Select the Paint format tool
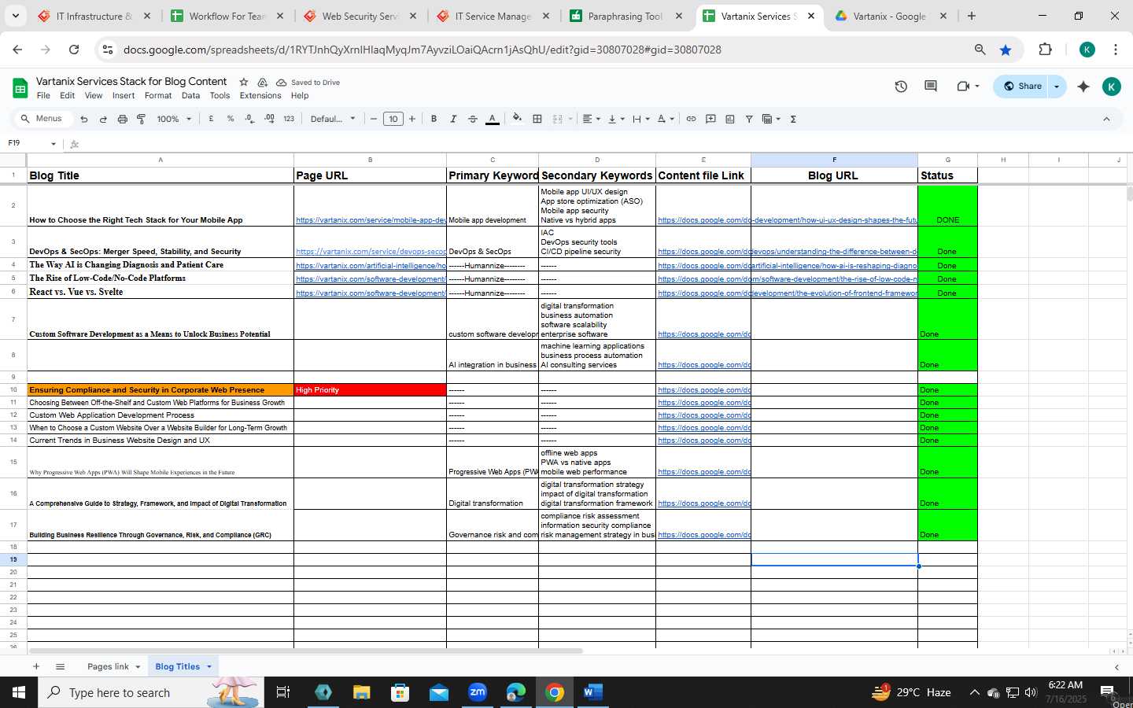Viewport: 1133px width, 708px height. tap(142, 119)
